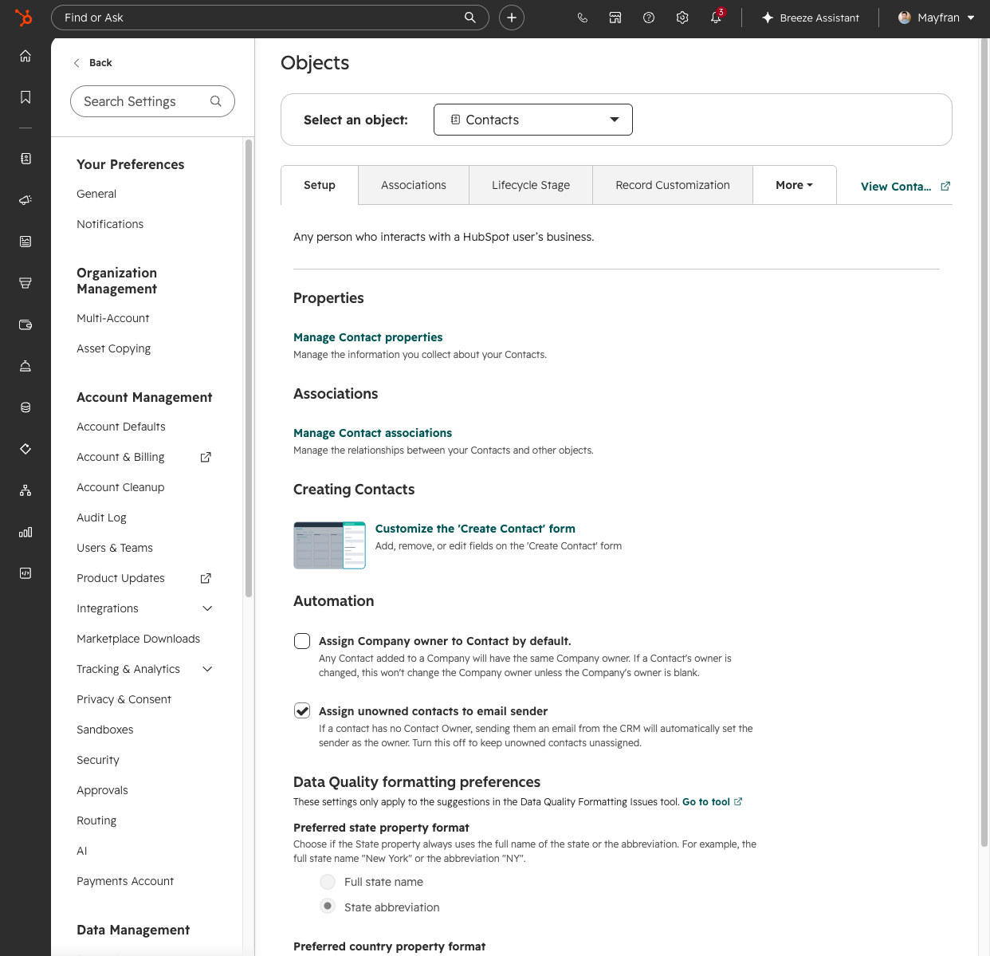The height and width of the screenshot is (956, 990).
Task: Open the Development code icon in the sidebar
Action: (x=26, y=573)
